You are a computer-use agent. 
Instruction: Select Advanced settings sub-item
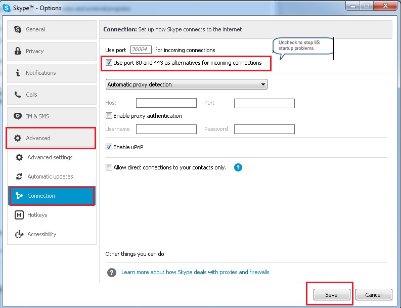tap(52, 157)
